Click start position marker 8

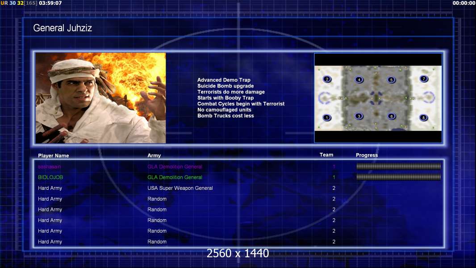(423, 117)
